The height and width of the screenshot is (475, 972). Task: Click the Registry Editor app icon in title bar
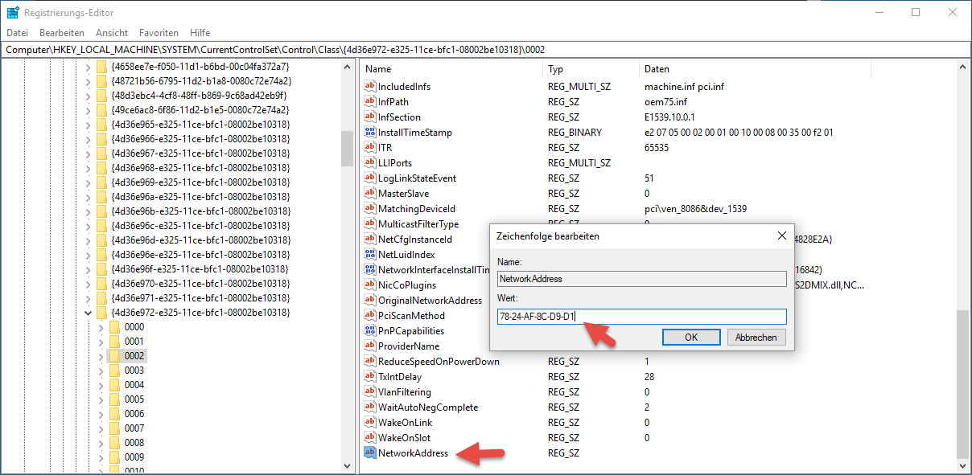coord(13,13)
